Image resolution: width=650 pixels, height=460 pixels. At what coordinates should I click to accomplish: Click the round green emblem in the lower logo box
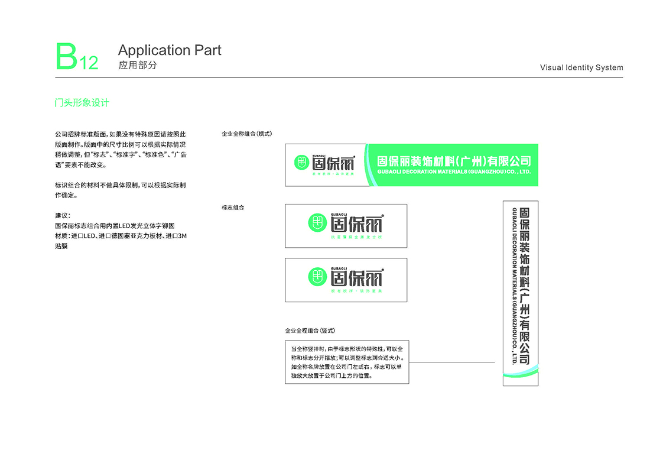pyautogui.click(x=317, y=276)
